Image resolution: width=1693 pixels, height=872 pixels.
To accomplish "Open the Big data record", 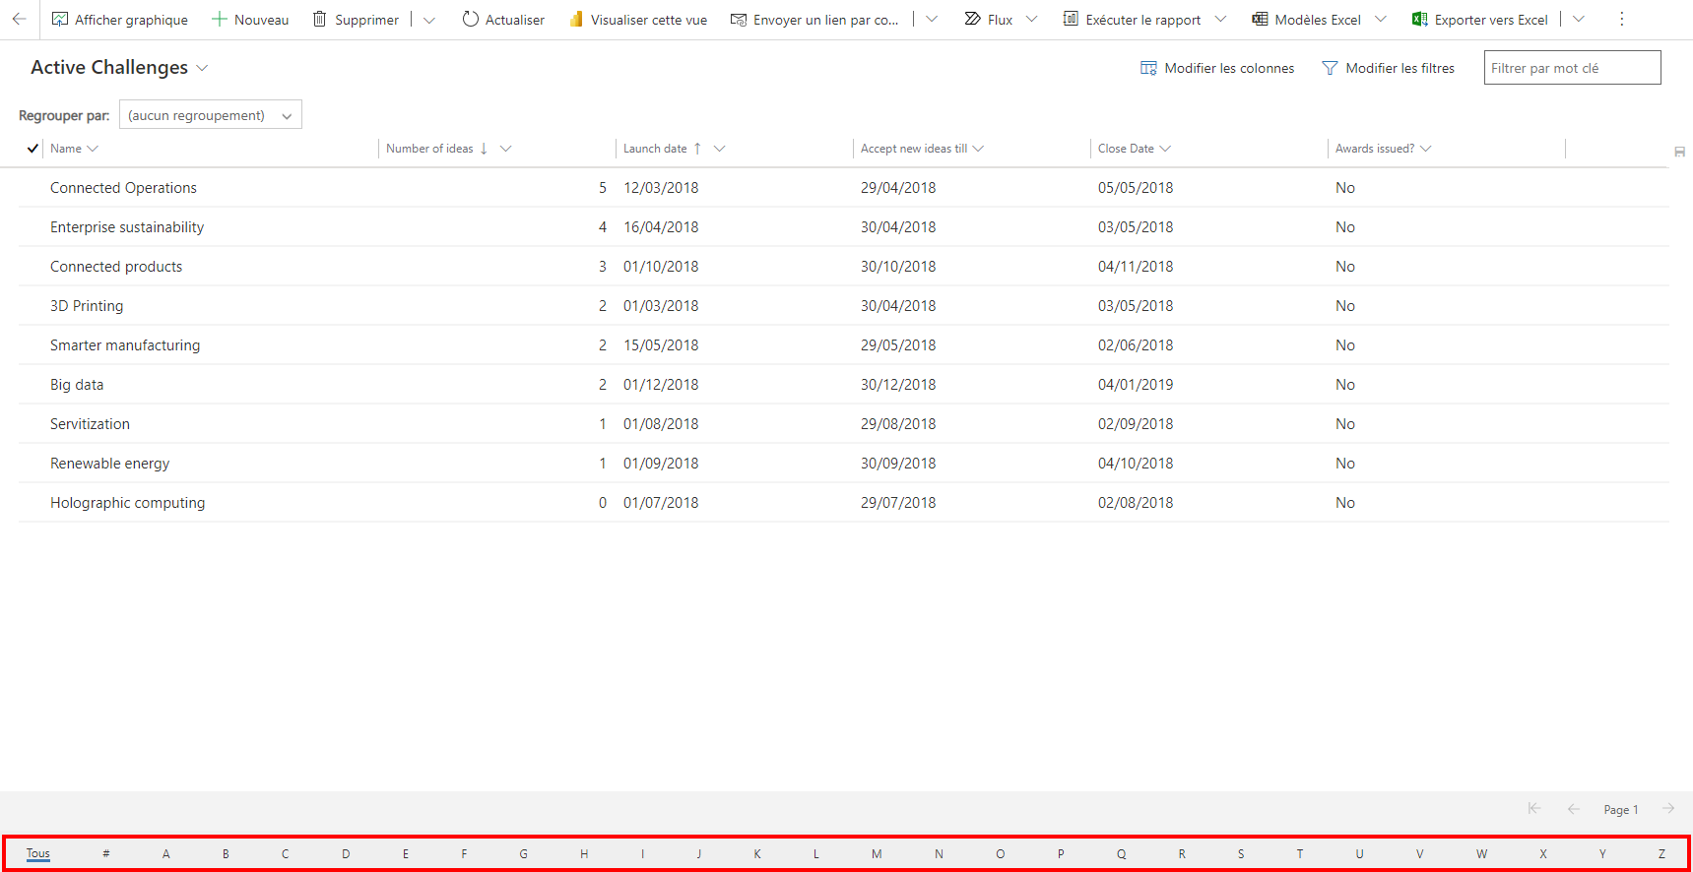I will [x=77, y=385].
